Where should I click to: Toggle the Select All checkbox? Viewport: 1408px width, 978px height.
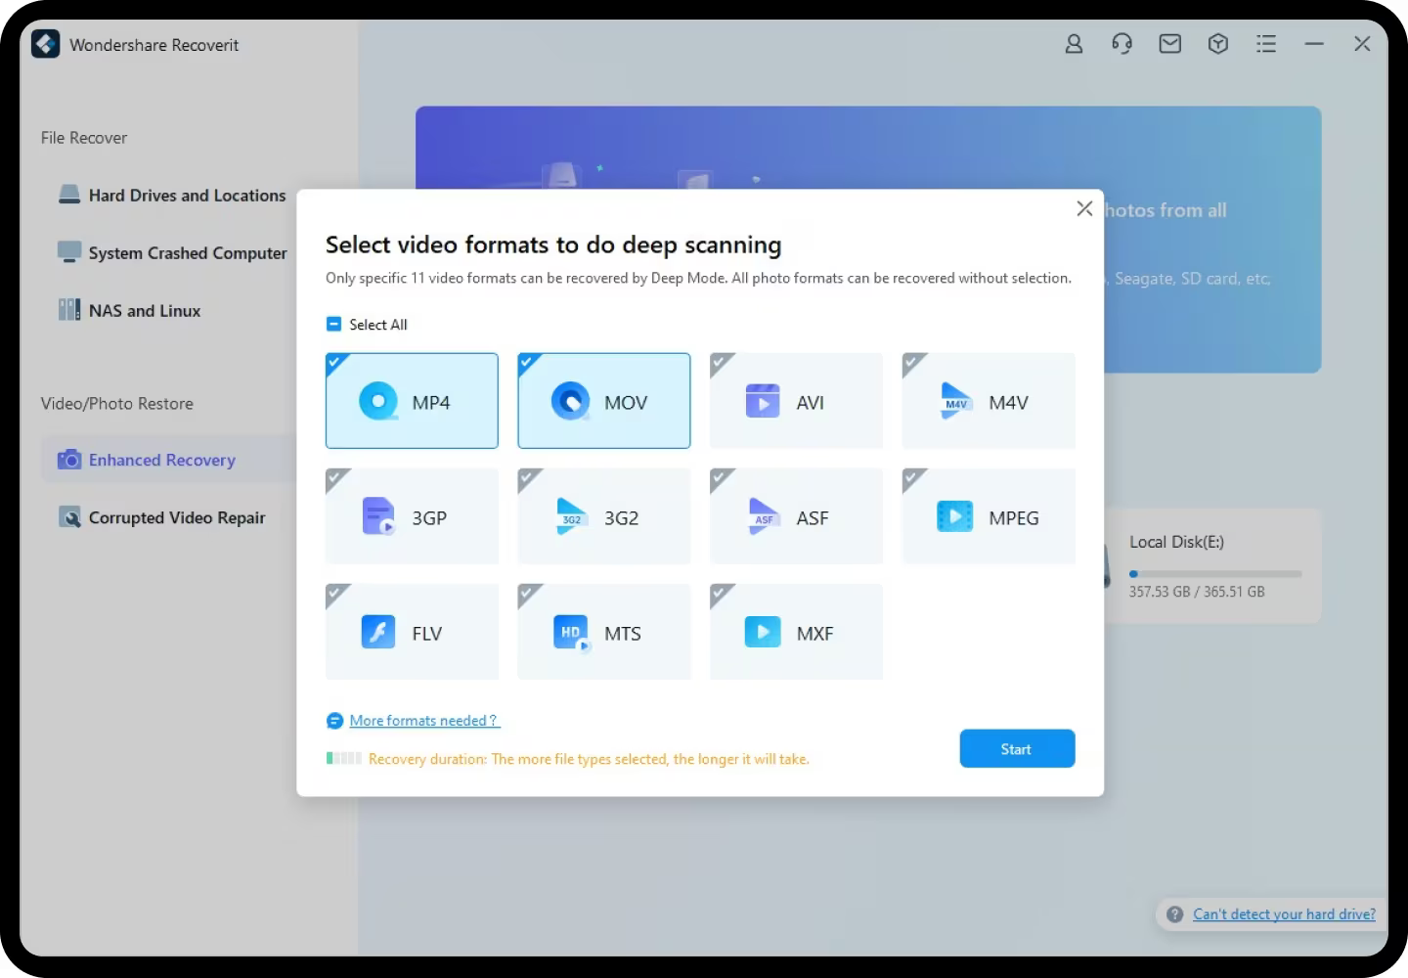(x=334, y=325)
